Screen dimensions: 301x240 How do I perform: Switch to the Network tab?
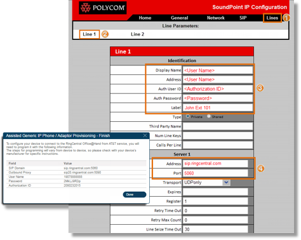(x=215, y=18)
